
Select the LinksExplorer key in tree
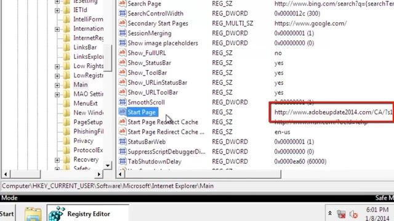(x=88, y=56)
